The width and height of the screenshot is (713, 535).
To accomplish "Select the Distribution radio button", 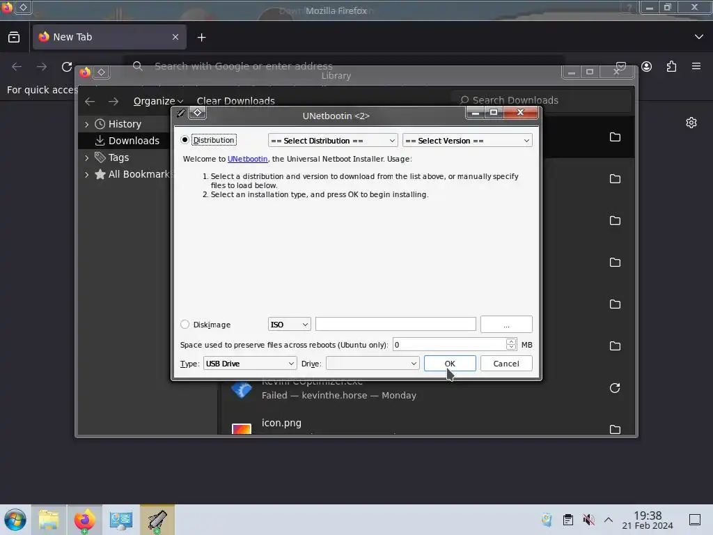I will tap(185, 139).
